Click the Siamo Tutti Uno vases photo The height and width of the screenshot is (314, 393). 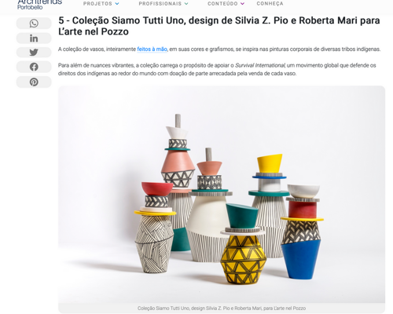tap(222, 194)
